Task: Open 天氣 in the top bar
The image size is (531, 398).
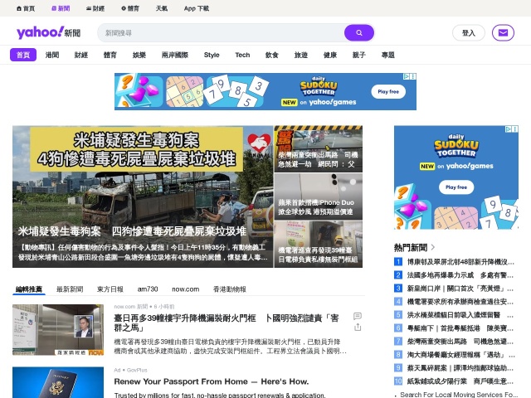Action: click(x=162, y=8)
